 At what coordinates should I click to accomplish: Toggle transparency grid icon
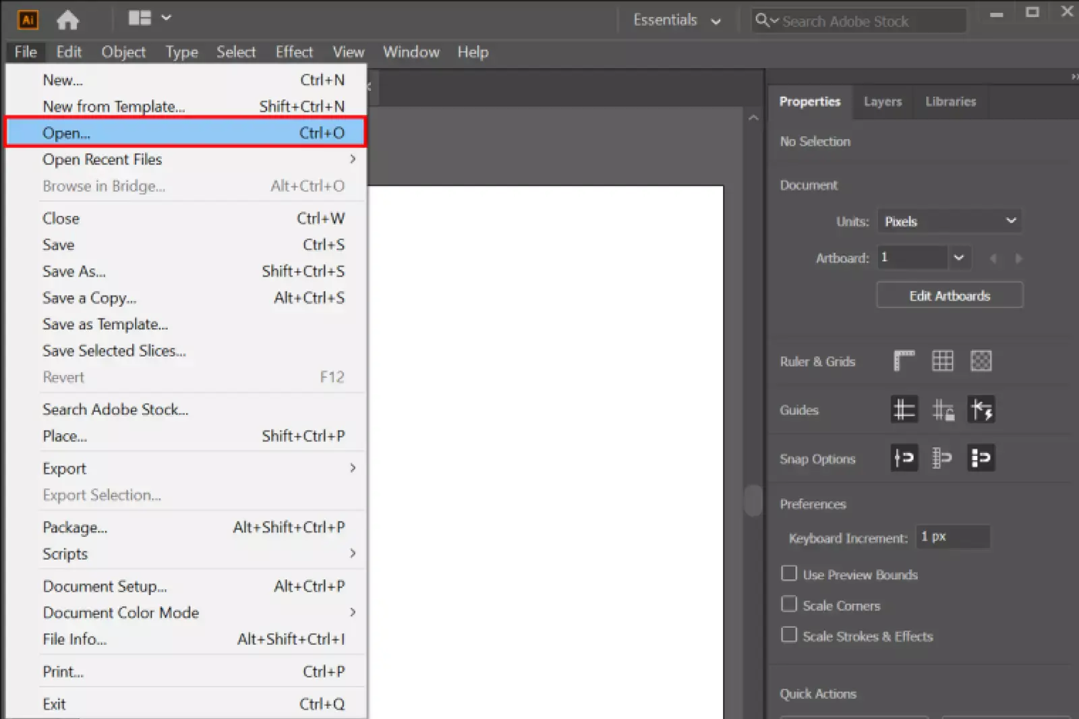tap(981, 361)
